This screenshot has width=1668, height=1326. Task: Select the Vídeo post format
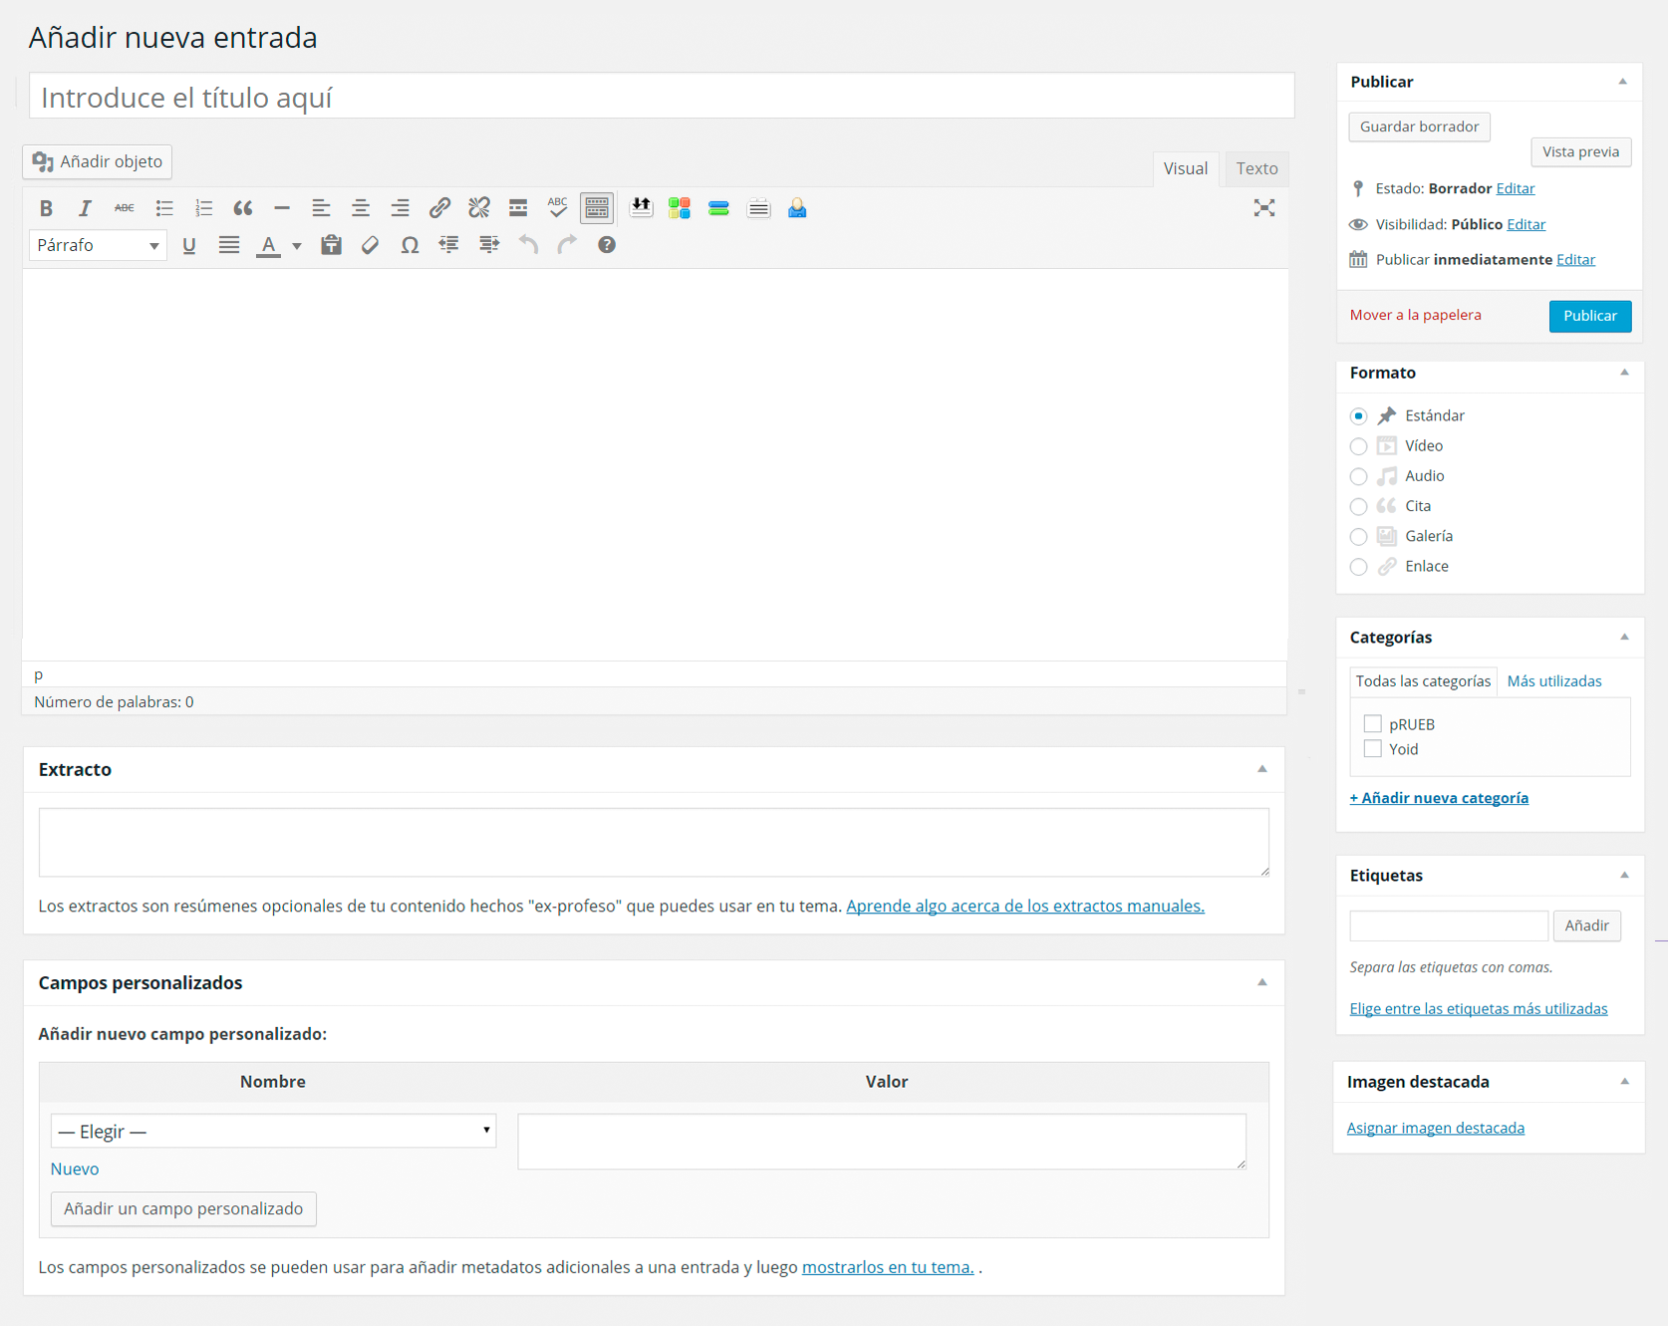(1358, 446)
